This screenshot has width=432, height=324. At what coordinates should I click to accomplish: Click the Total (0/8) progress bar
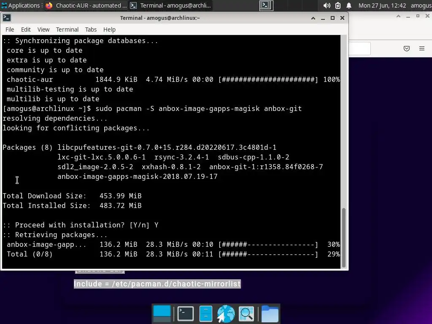268,254
